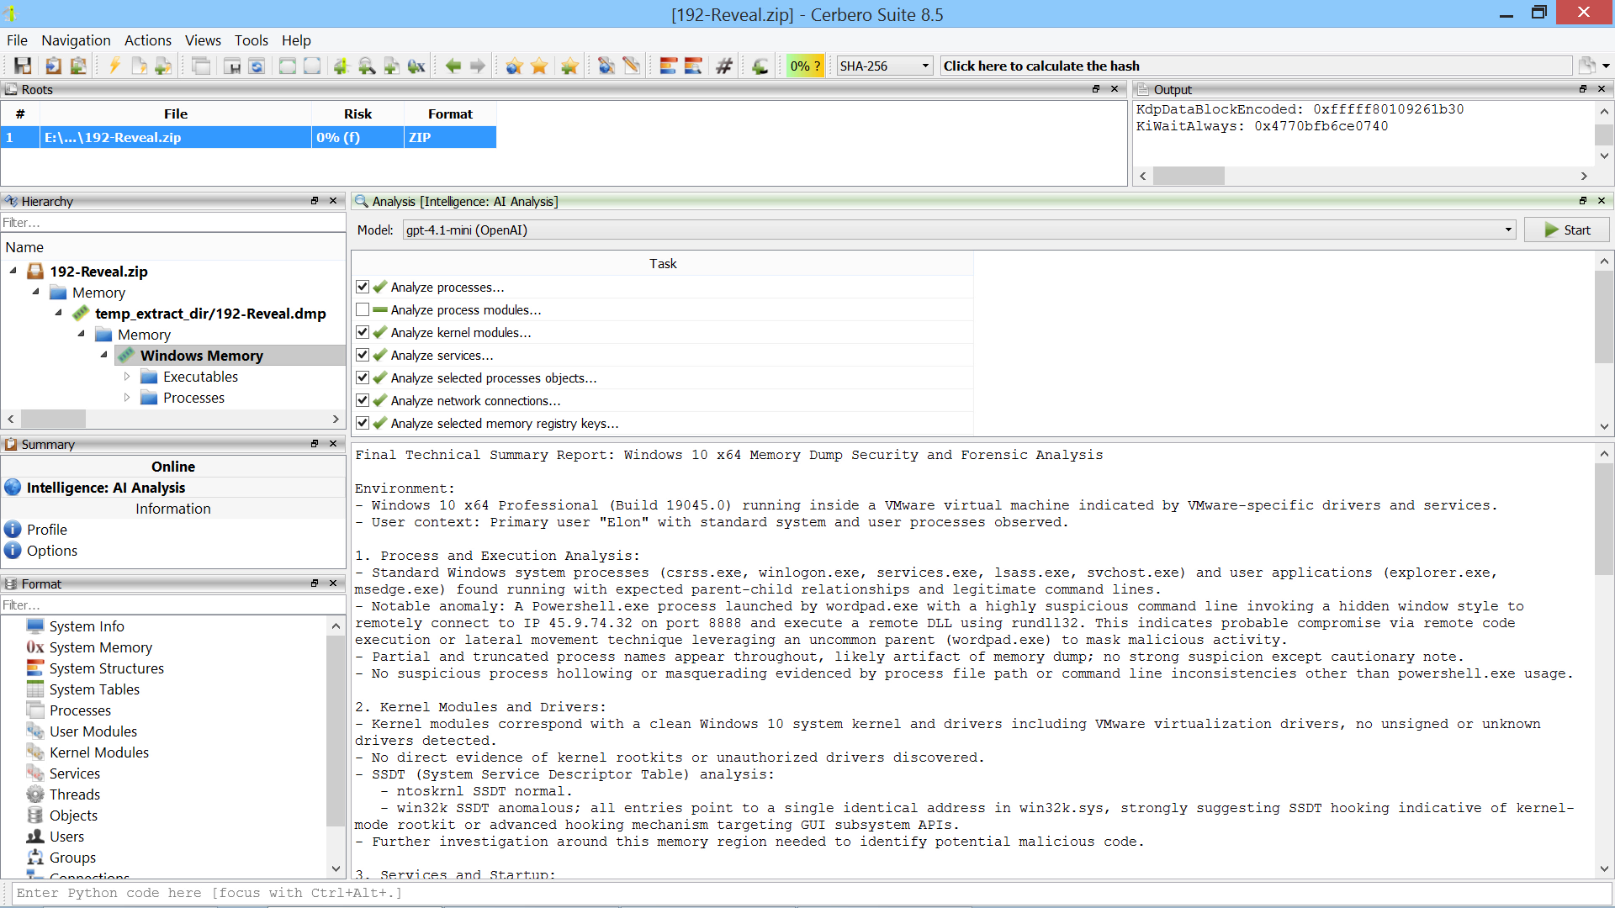Click the Hierarchy panel horizontal scrollbar thumb
Image resolution: width=1615 pixels, height=908 pixels.
click(x=53, y=419)
